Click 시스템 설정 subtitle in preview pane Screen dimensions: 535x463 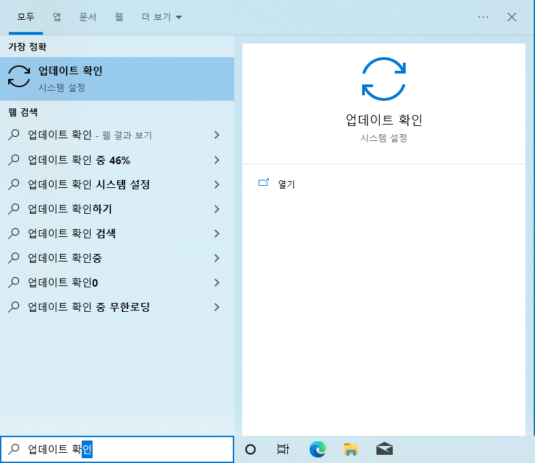coord(384,138)
